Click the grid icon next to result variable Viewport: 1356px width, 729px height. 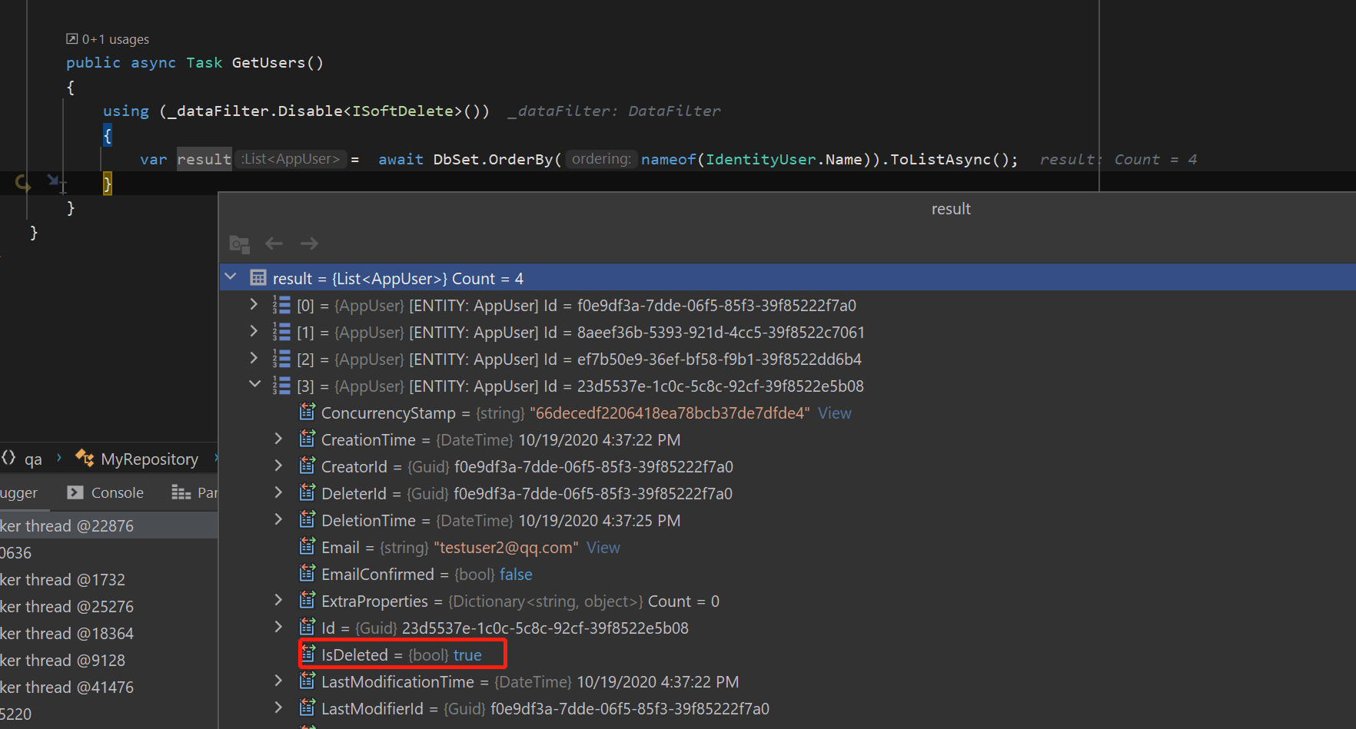(258, 277)
